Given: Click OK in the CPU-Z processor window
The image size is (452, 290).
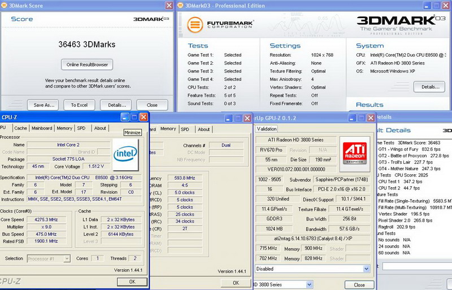Looking at the screenshot, I should click(132, 282).
